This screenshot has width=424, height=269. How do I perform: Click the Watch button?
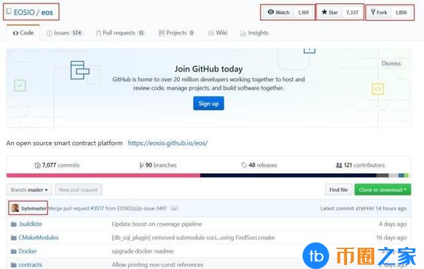(x=279, y=12)
